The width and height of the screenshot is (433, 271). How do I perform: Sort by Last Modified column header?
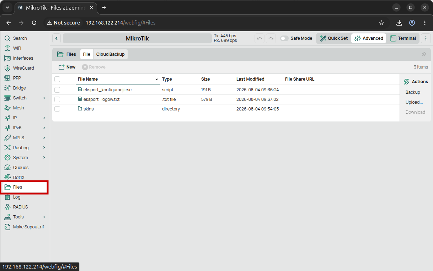(x=250, y=79)
